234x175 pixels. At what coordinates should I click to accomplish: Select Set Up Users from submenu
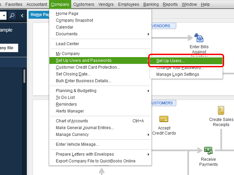tap(170, 61)
